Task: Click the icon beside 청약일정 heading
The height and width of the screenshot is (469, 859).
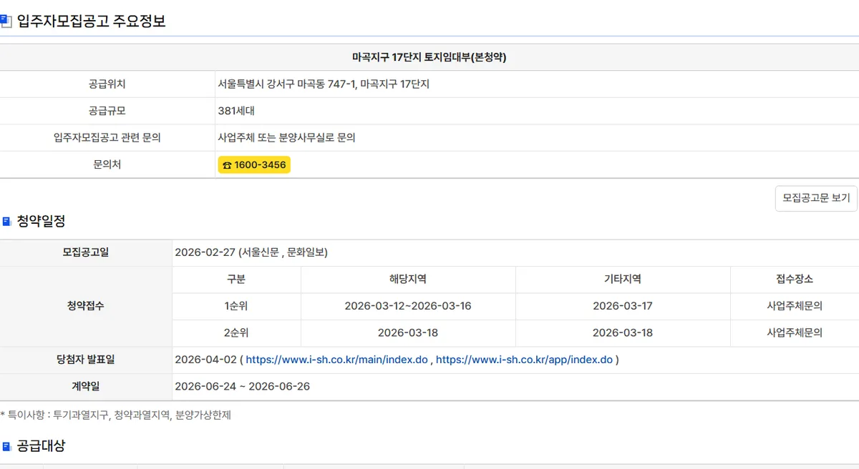Action: (x=6, y=222)
